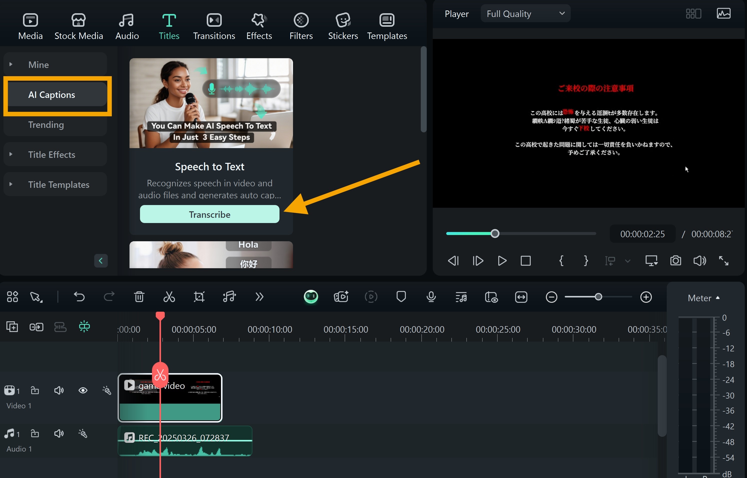The width and height of the screenshot is (747, 478).
Task: Open the Stickers tab
Action: (343, 27)
